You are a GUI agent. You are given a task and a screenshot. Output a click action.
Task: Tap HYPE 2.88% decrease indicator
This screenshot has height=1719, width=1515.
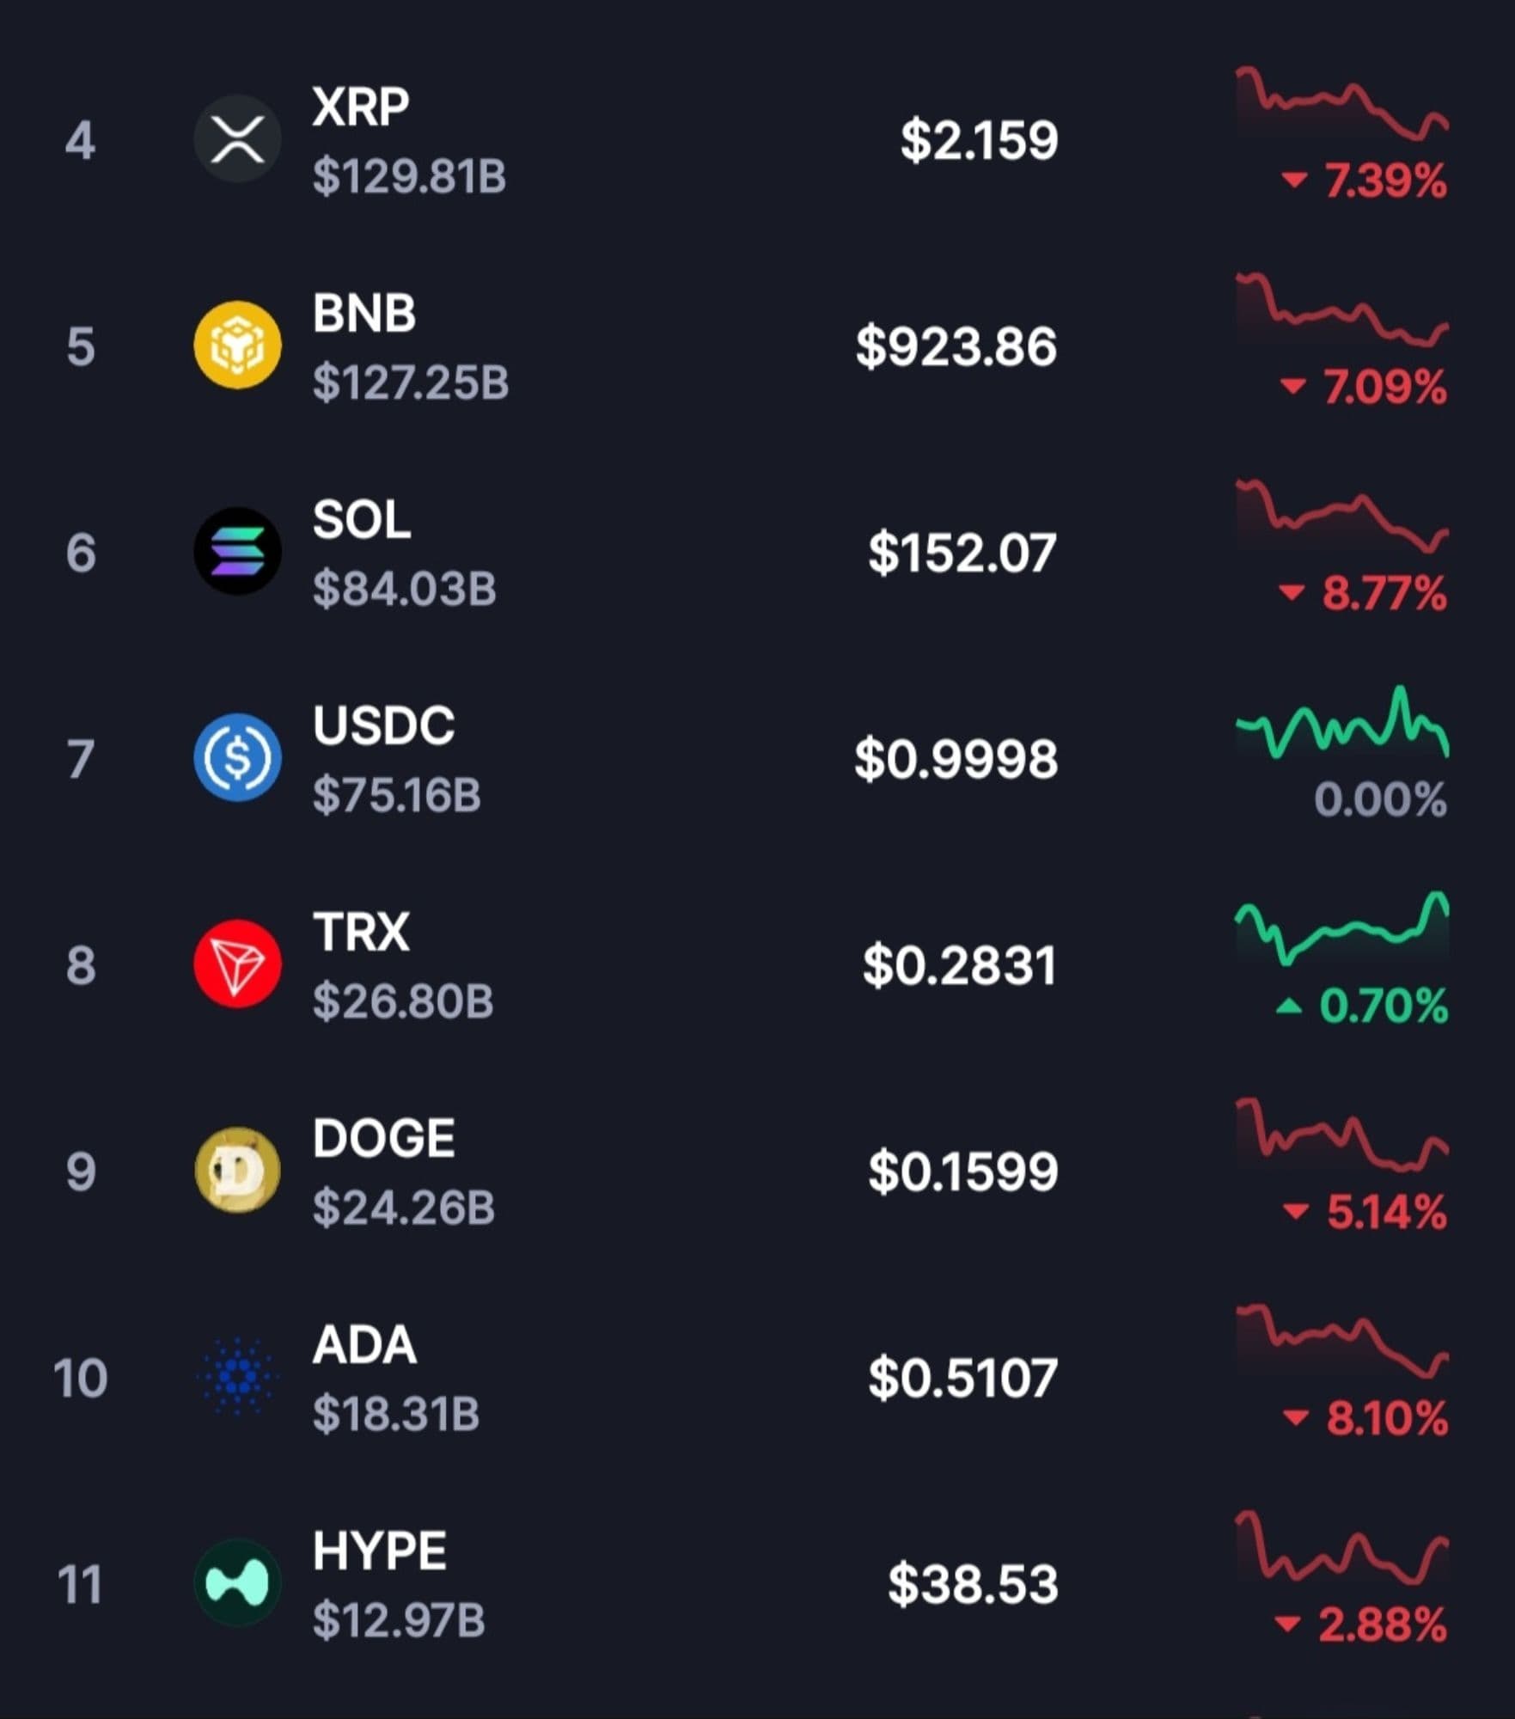tap(1363, 1625)
